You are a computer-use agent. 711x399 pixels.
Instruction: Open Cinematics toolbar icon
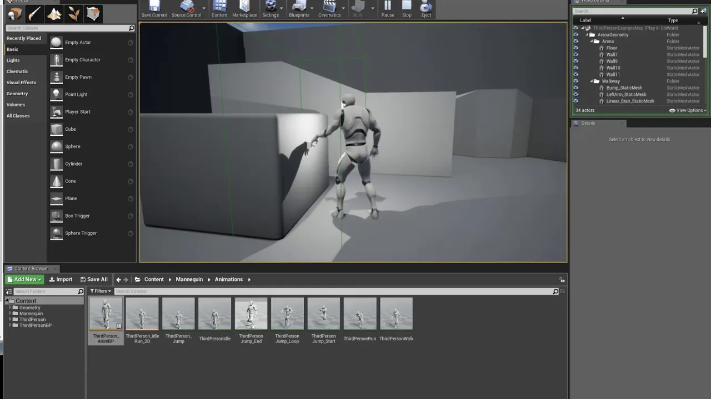point(329,9)
